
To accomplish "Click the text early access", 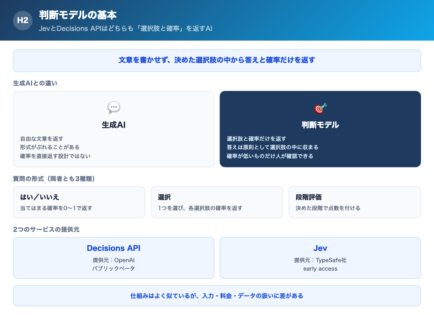I will point(320,268).
